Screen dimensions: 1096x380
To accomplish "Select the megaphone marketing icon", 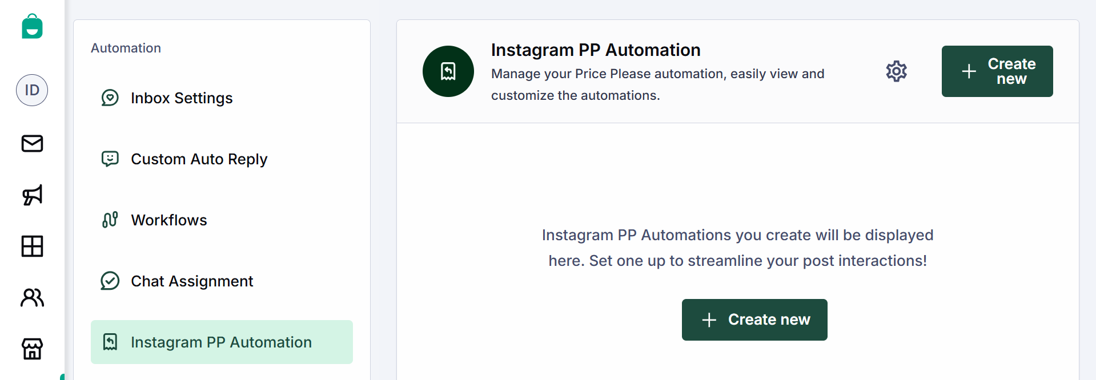I will [32, 195].
